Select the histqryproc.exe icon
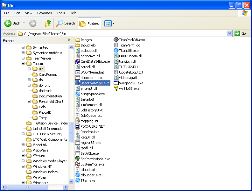This screenshot has height=191, width=252. [78, 94]
